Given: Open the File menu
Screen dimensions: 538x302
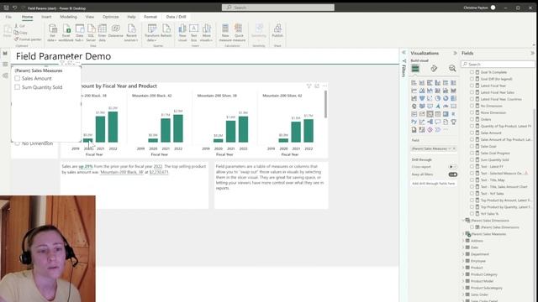Looking at the screenshot, I should (8, 17).
